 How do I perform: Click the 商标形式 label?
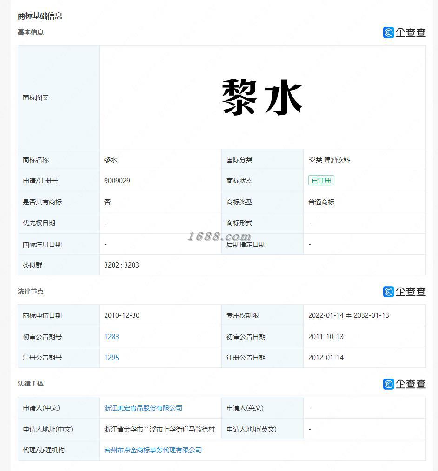click(x=239, y=223)
